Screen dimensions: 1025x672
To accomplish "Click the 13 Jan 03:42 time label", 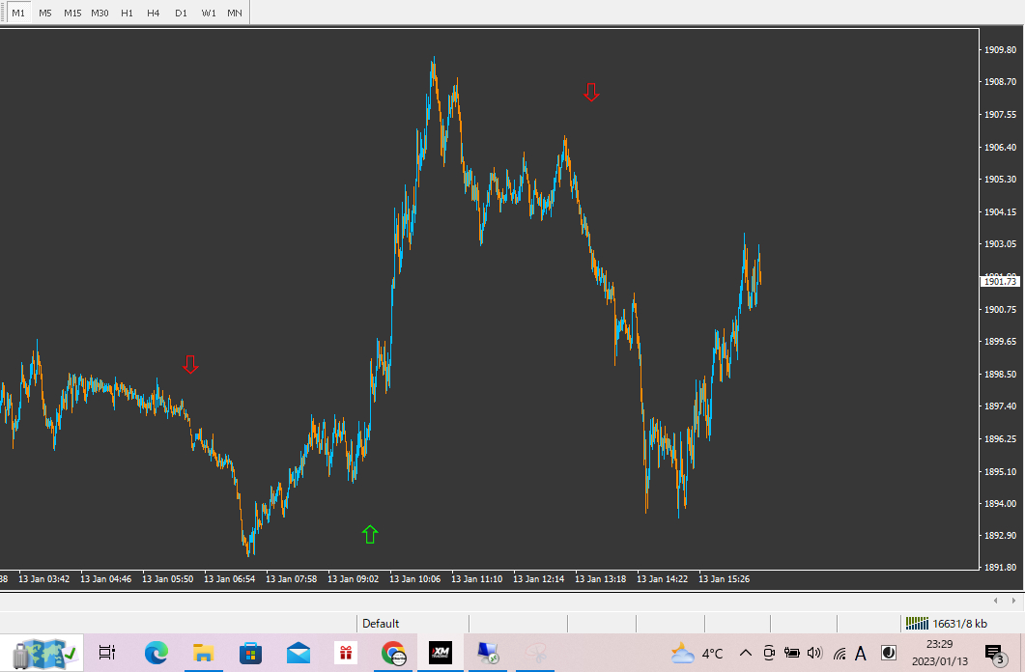I will (43, 579).
